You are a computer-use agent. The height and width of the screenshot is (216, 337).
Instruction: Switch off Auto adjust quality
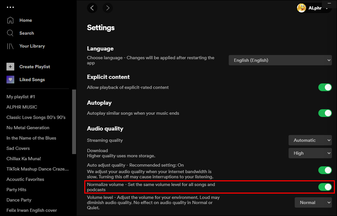(x=325, y=170)
